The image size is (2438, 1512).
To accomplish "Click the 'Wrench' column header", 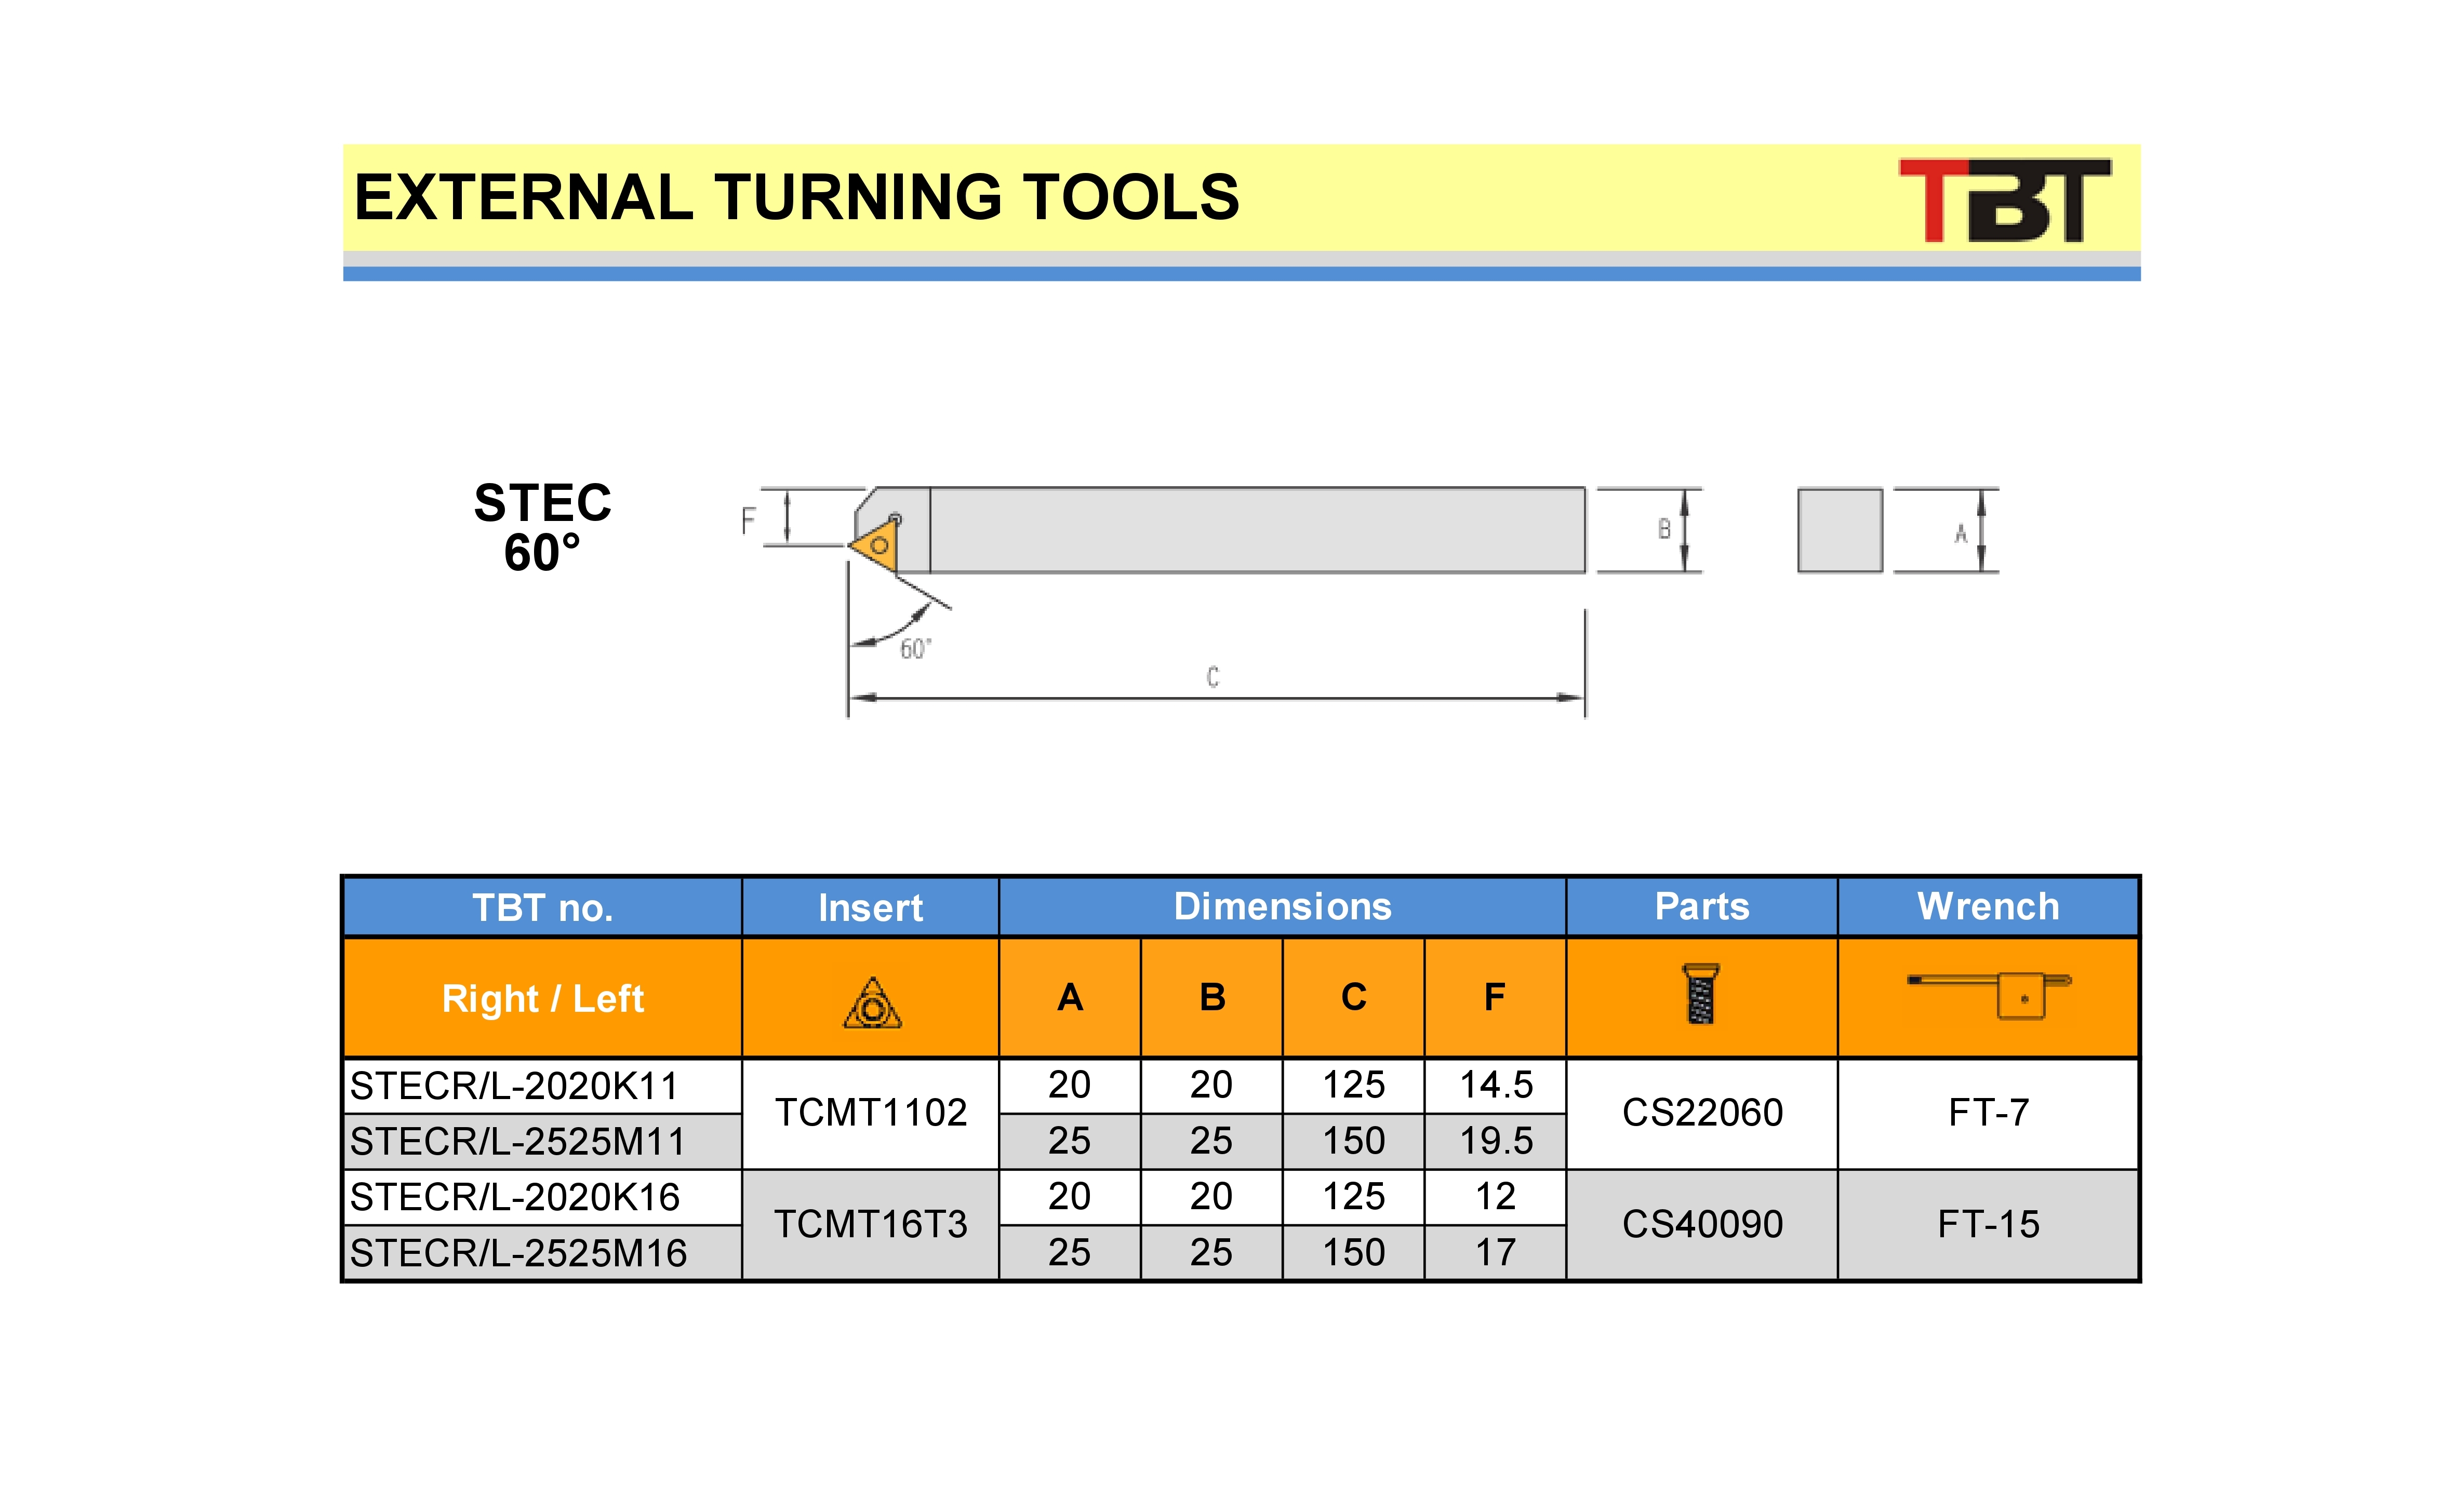I will (1988, 906).
